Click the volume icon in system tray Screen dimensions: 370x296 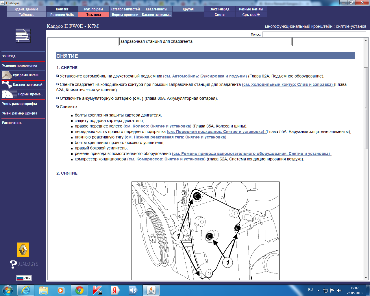tap(339, 290)
